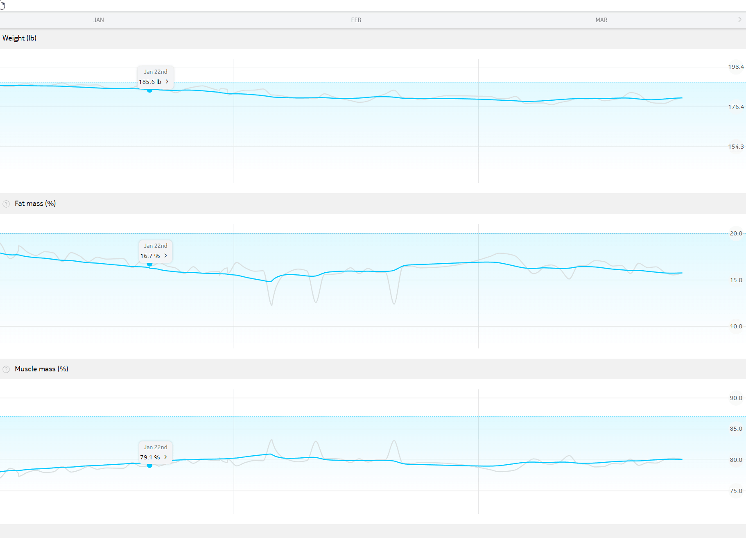746x538 pixels.
Task: Select the FEB month label
Action: pos(356,20)
